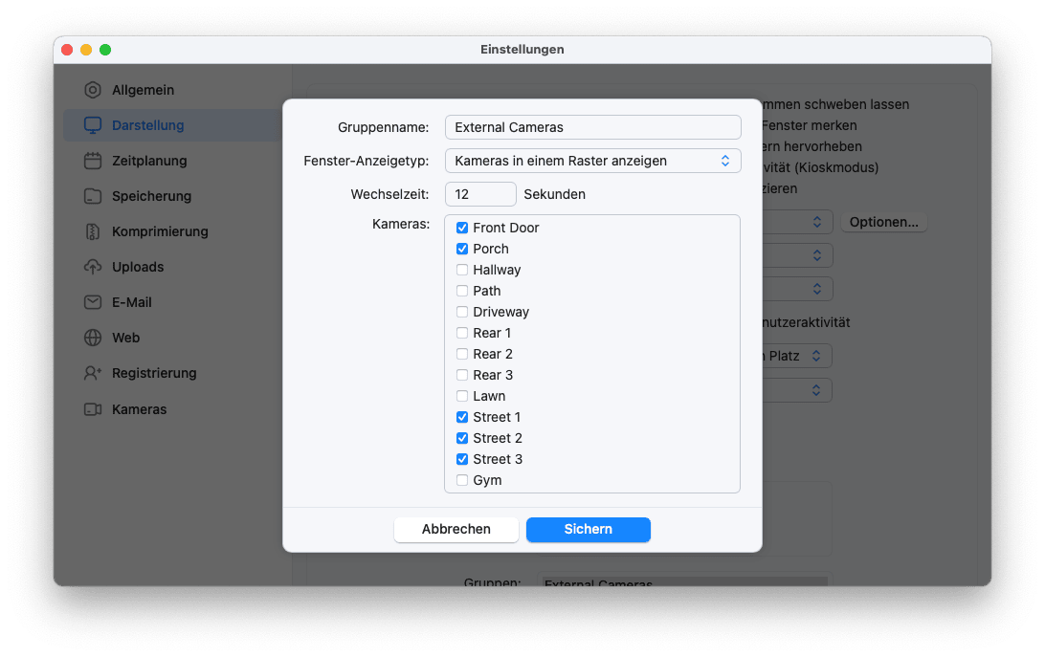Select the Allgemein gear icon
This screenshot has height=657, width=1045.
point(90,90)
